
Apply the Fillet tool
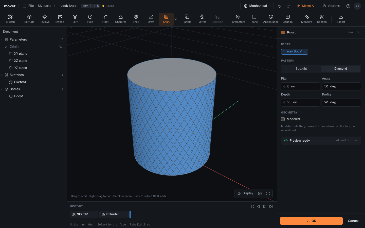click(x=105, y=19)
